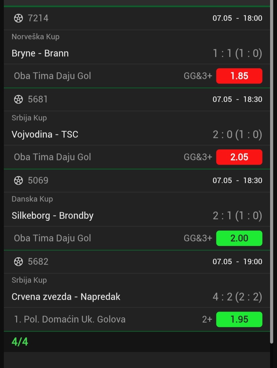
Task: Click the vertical scrollbar on the right
Action: (272, 172)
